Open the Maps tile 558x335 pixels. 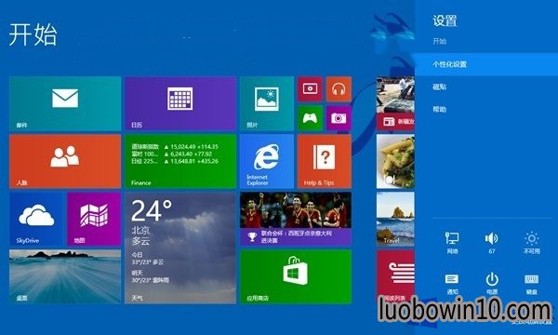tap(94, 219)
